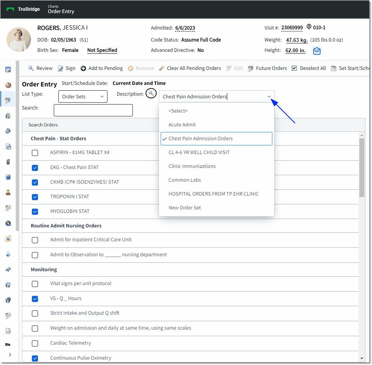Pick Common Labs from the list
Screen dimensions: 372x365
217,180
